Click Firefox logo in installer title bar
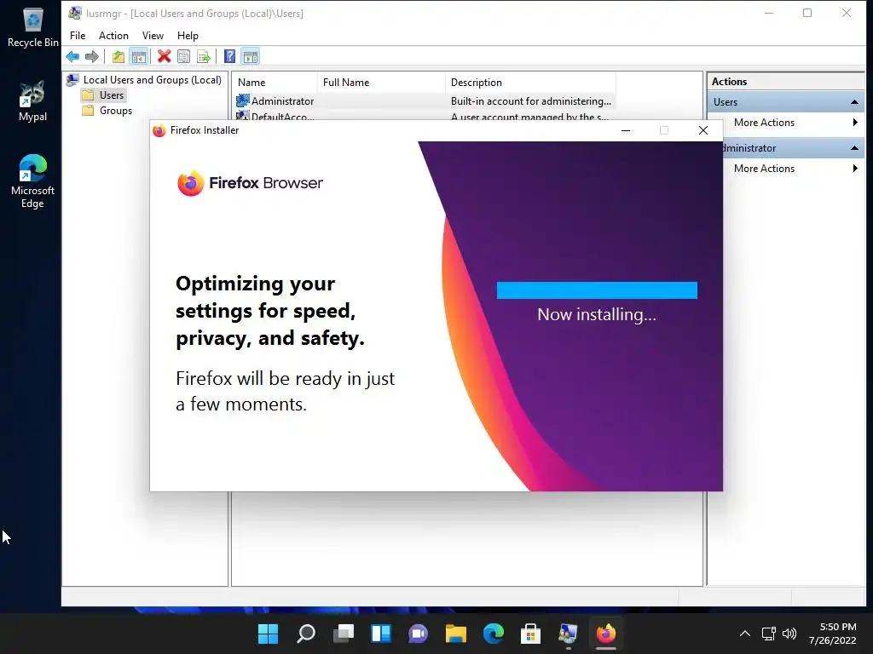873x654 pixels. 159,130
